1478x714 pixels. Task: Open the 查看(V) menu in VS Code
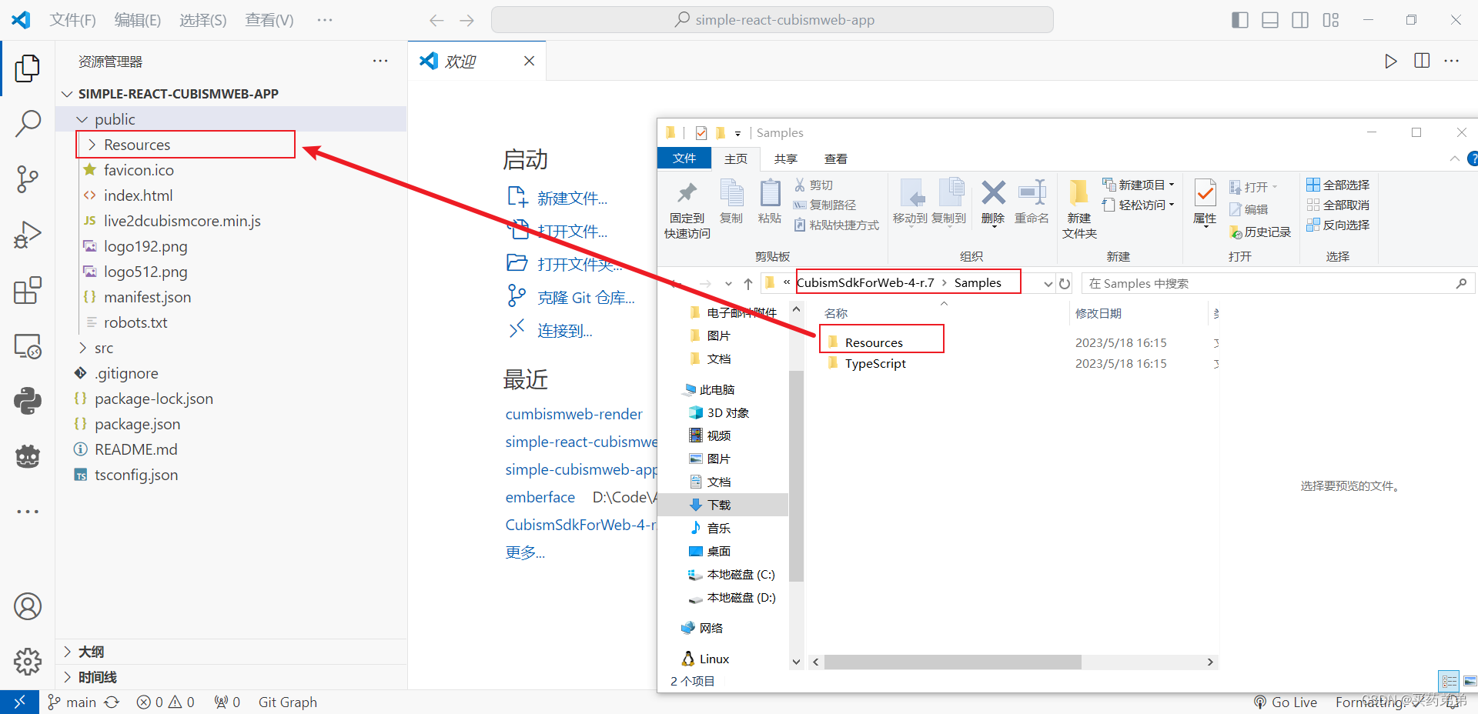point(269,20)
